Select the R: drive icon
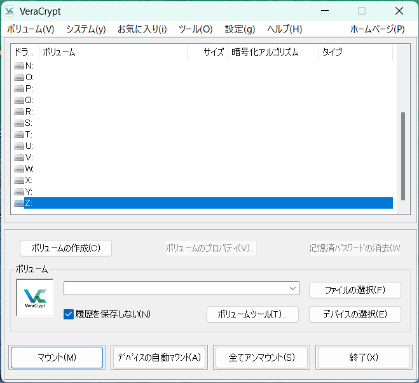Viewport: 419px width, 383px height. (19, 111)
